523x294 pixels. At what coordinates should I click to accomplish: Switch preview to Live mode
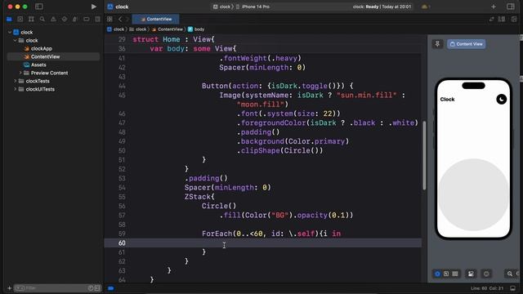point(437,274)
